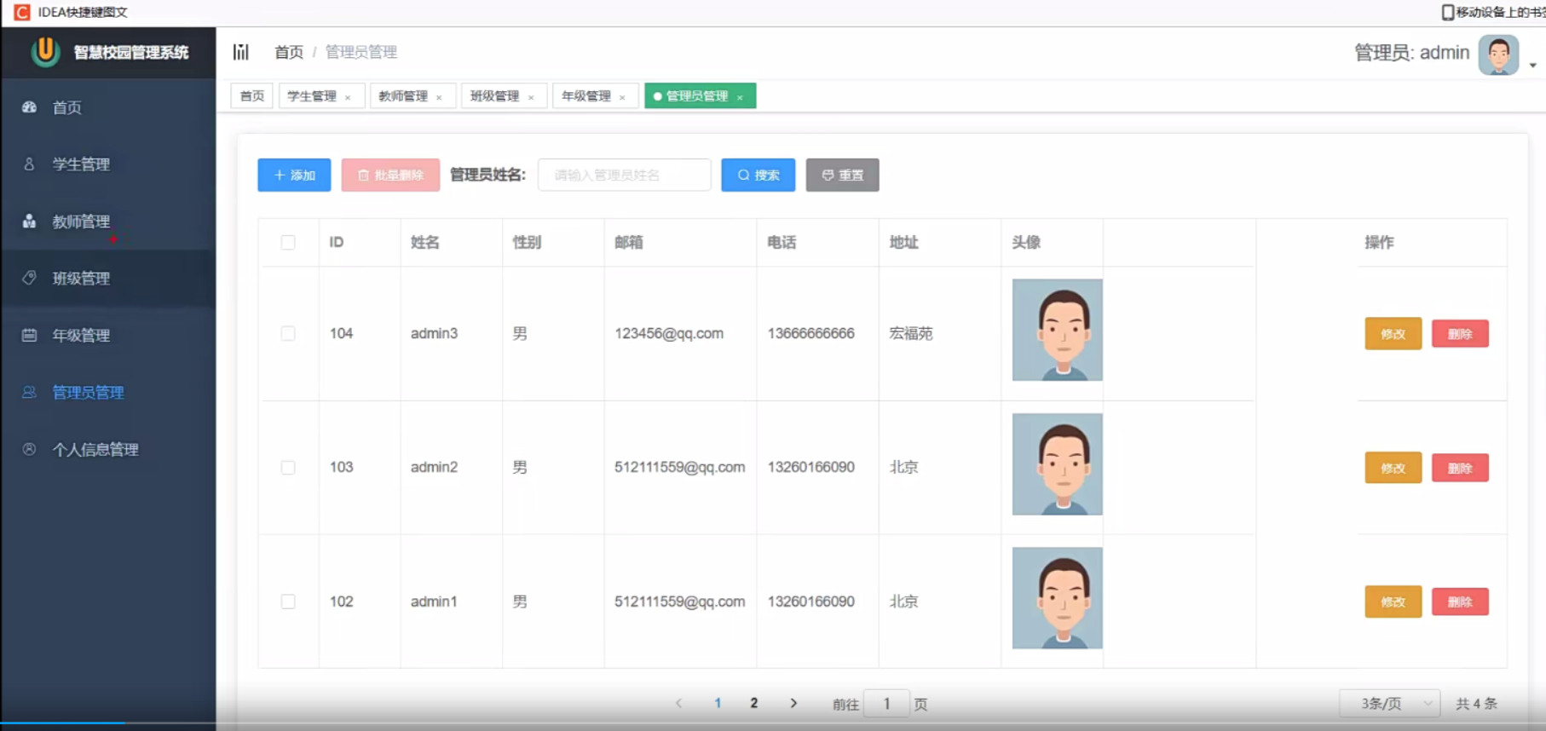Click the ID 103 cell
Image resolution: width=1546 pixels, height=731 pixels.
(341, 467)
